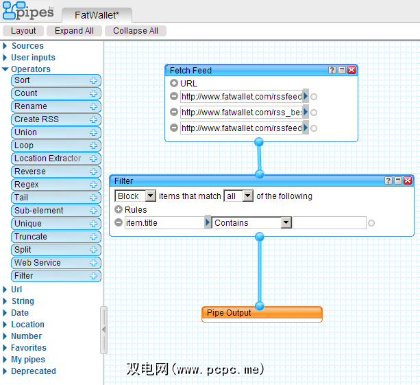Collapse the Fetch Feed module window
Viewport: 420px width, 385px height.
(x=342, y=70)
